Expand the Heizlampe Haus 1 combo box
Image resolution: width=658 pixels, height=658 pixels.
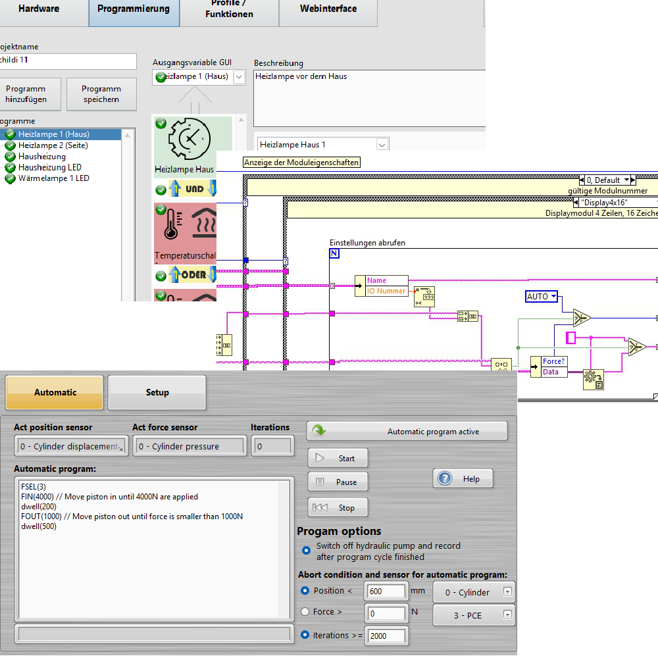click(382, 145)
